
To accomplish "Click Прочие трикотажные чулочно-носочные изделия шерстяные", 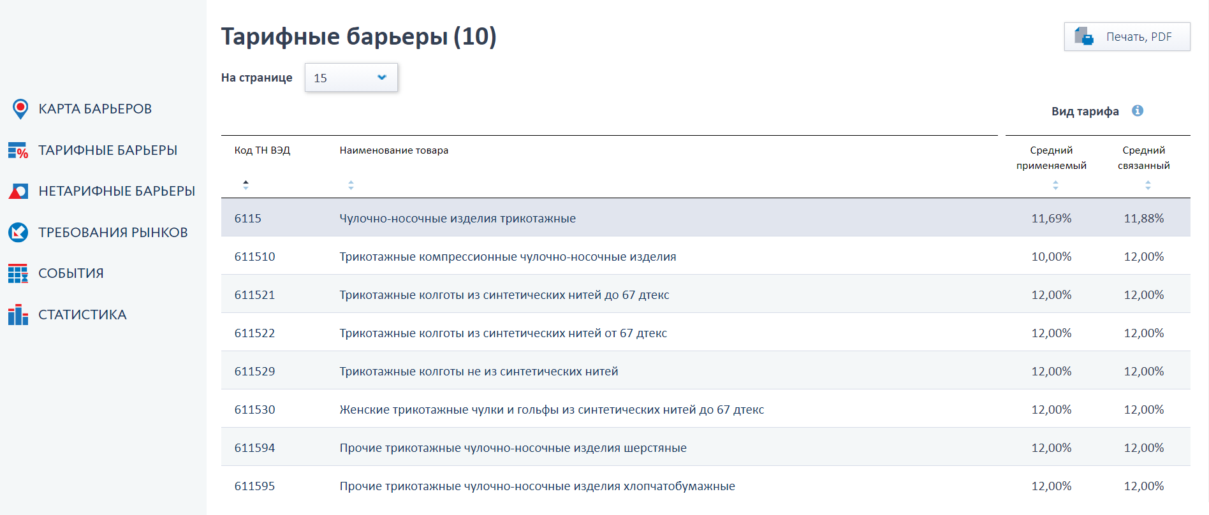I will click(x=513, y=448).
